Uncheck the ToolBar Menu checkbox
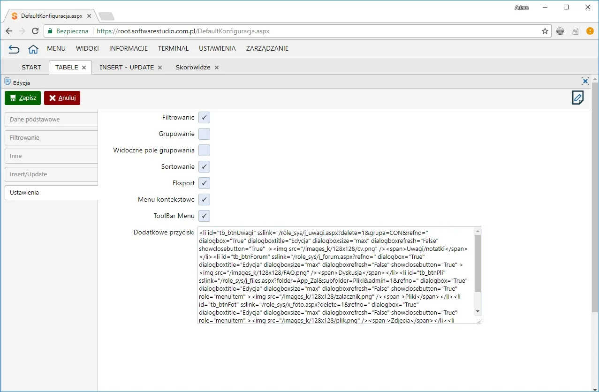The height and width of the screenshot is (392, 599). click(204, 216)
